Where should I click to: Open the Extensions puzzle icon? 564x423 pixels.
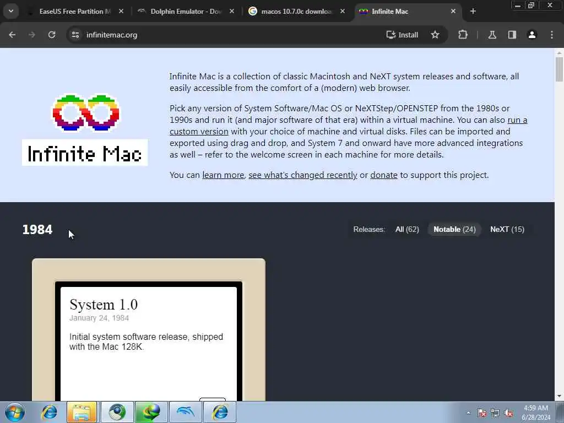[463, 35]
